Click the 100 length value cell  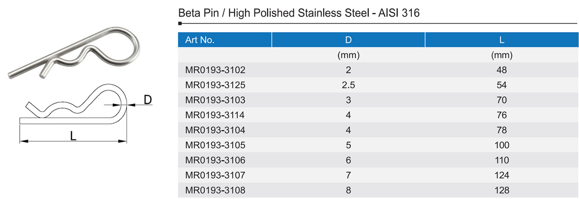pos(501,145)
